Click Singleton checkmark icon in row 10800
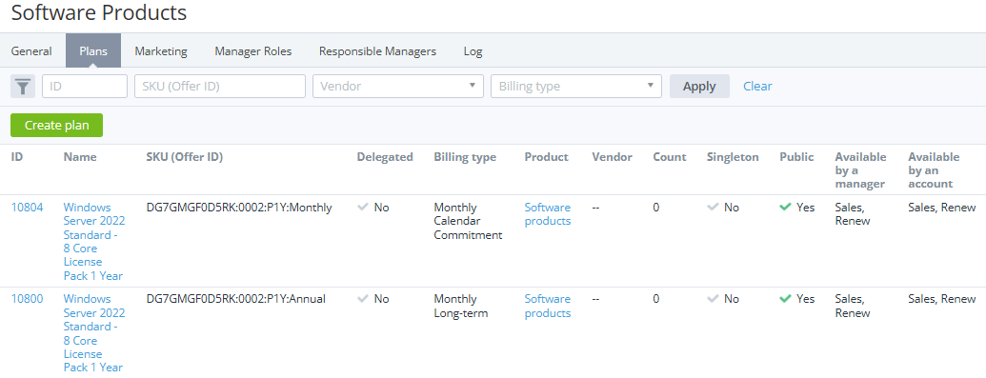The width and height of the screenshot is (986, 378). point(713,299)
